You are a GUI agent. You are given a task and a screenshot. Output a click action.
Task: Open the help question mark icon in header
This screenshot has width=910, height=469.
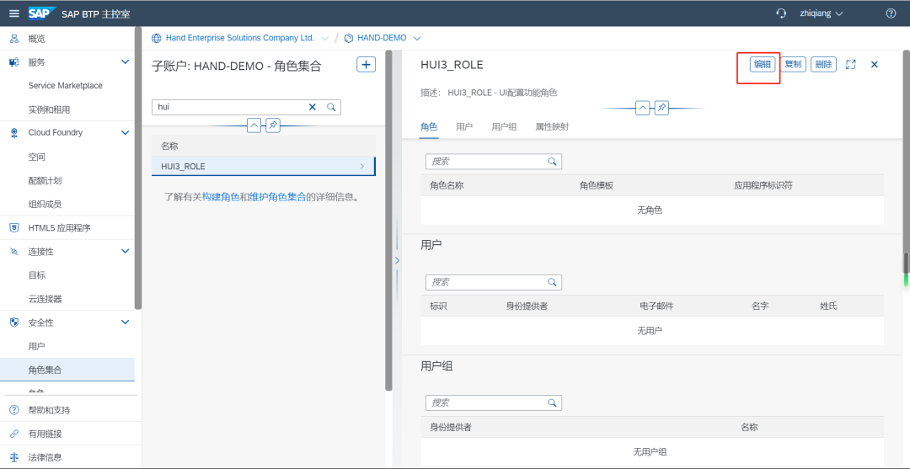(891, 13)
